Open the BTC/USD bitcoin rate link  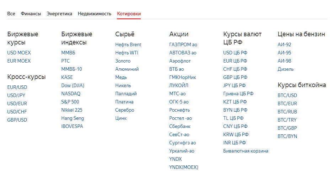tap(287, 95)
